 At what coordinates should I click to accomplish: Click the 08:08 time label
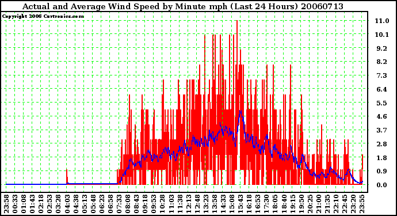[x=128, y=204]
